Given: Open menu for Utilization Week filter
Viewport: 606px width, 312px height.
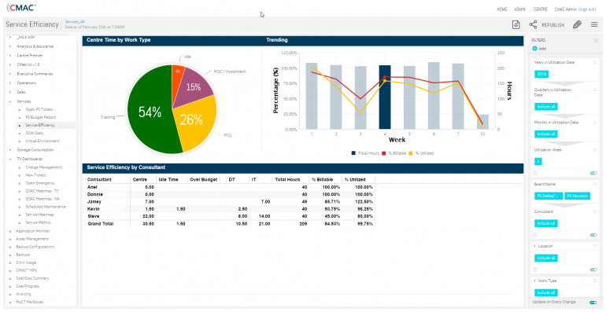Looking at the screenshot, I should point(596,149).
